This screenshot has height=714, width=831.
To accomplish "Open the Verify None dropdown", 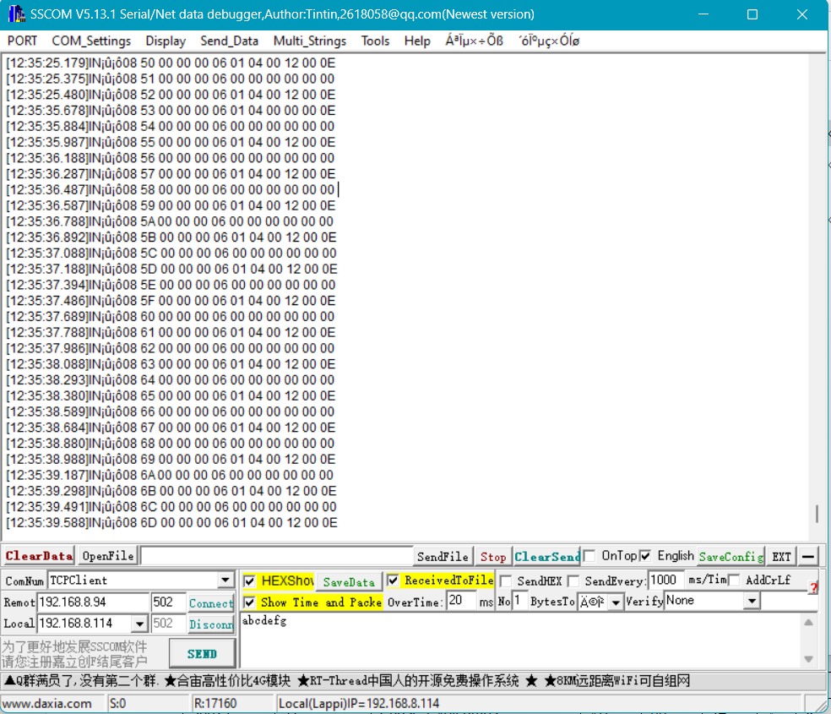I will [752, 602].
